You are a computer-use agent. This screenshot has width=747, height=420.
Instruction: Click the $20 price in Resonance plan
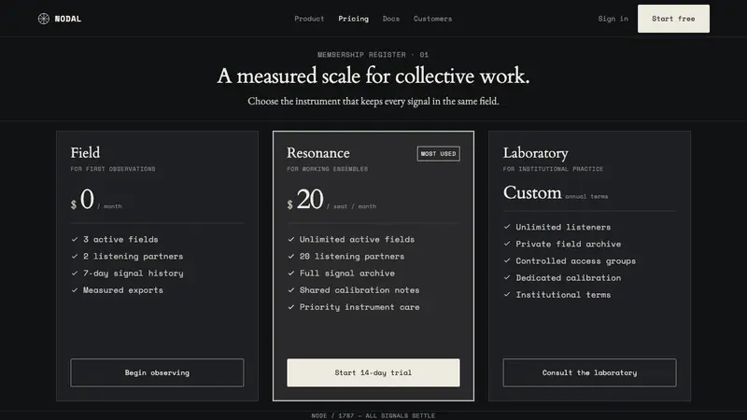[305, 199]
